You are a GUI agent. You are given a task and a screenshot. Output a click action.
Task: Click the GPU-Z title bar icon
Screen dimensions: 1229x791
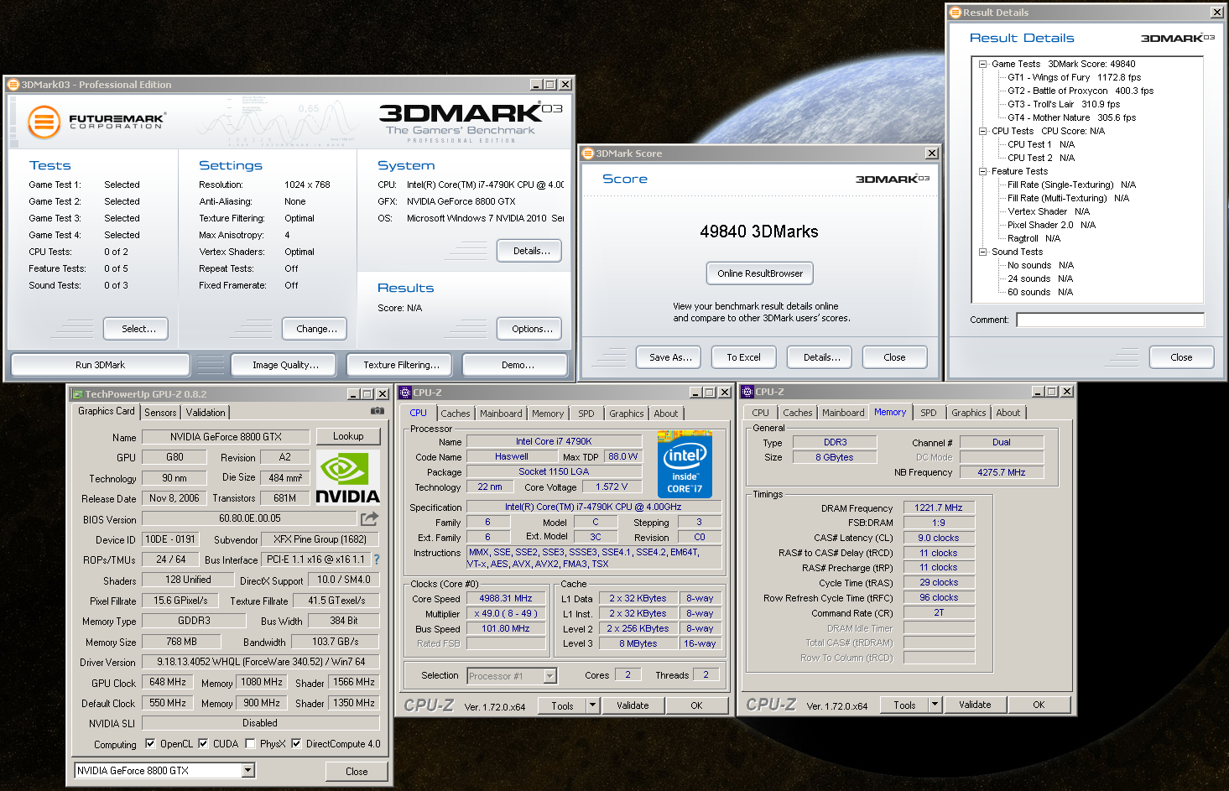pyautogui.click(x=77, y=393)
